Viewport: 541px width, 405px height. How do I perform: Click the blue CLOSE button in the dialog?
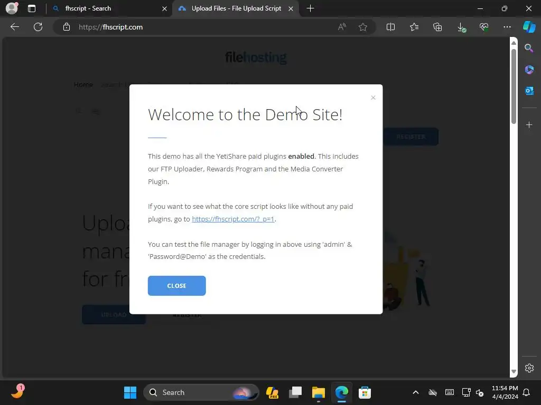coord(176,285)
